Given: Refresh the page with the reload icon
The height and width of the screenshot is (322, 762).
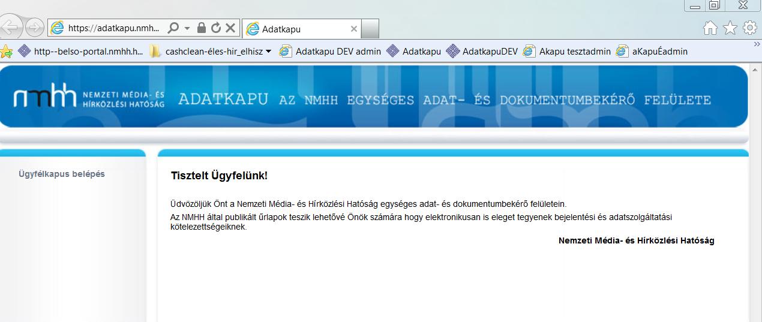Looking at the screenshot, I should pos(216,28).
